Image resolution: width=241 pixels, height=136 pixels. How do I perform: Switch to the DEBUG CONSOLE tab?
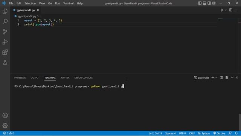pyautogui.click(x=84, y=78)
